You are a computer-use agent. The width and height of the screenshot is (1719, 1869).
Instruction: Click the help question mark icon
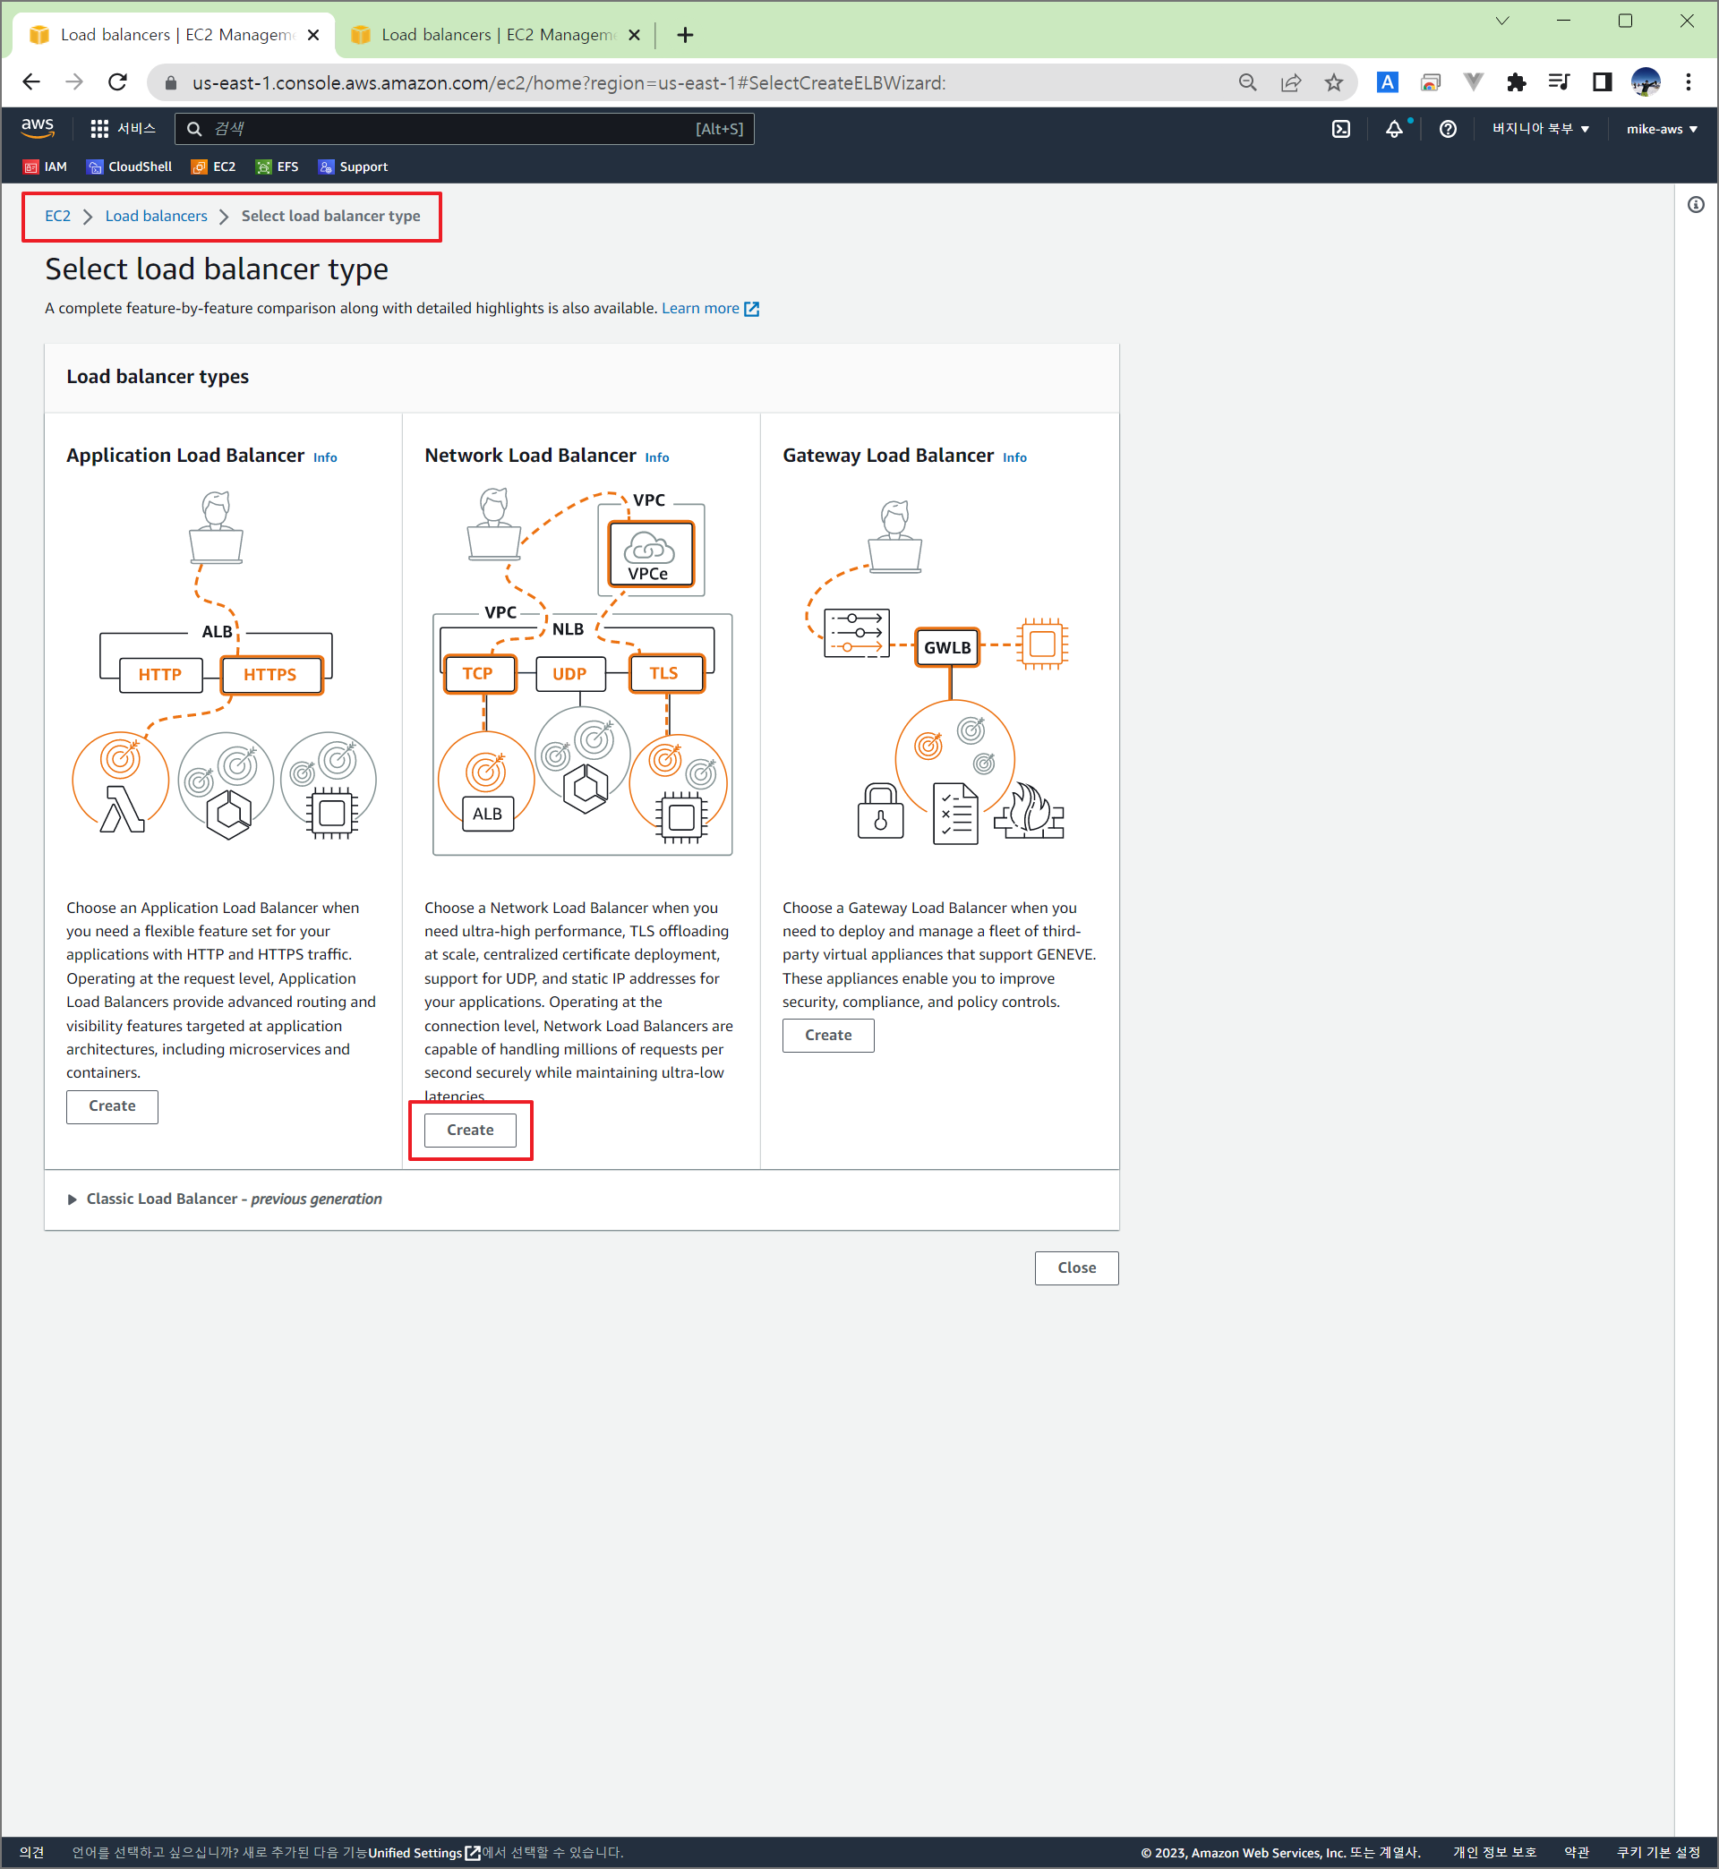click(1448, 129)
